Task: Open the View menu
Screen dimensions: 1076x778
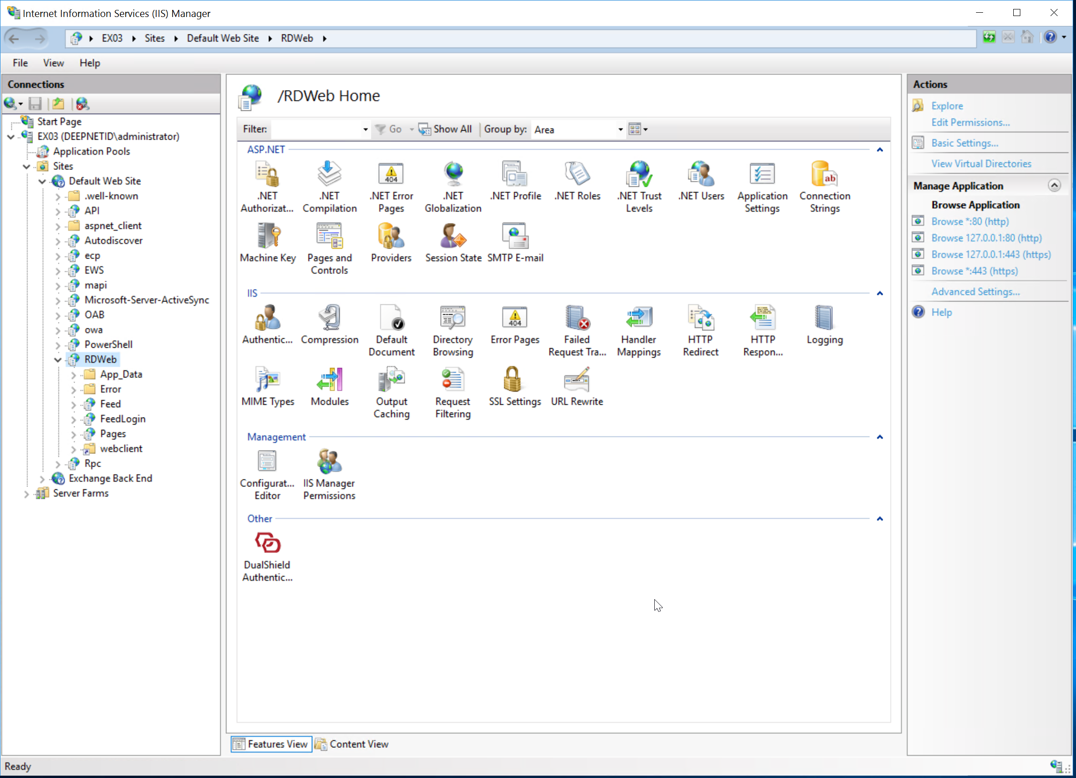Action: click(x=53, y=63)
